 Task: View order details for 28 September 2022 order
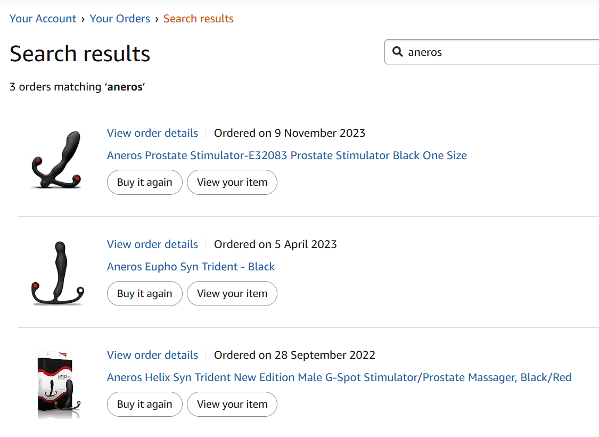[x=152, y=355]
